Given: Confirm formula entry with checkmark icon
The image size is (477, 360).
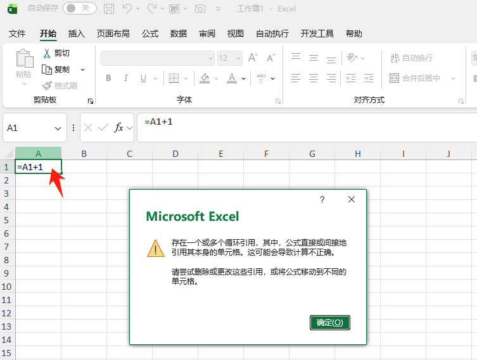Looking at the screenshot, I should point(103,128).
